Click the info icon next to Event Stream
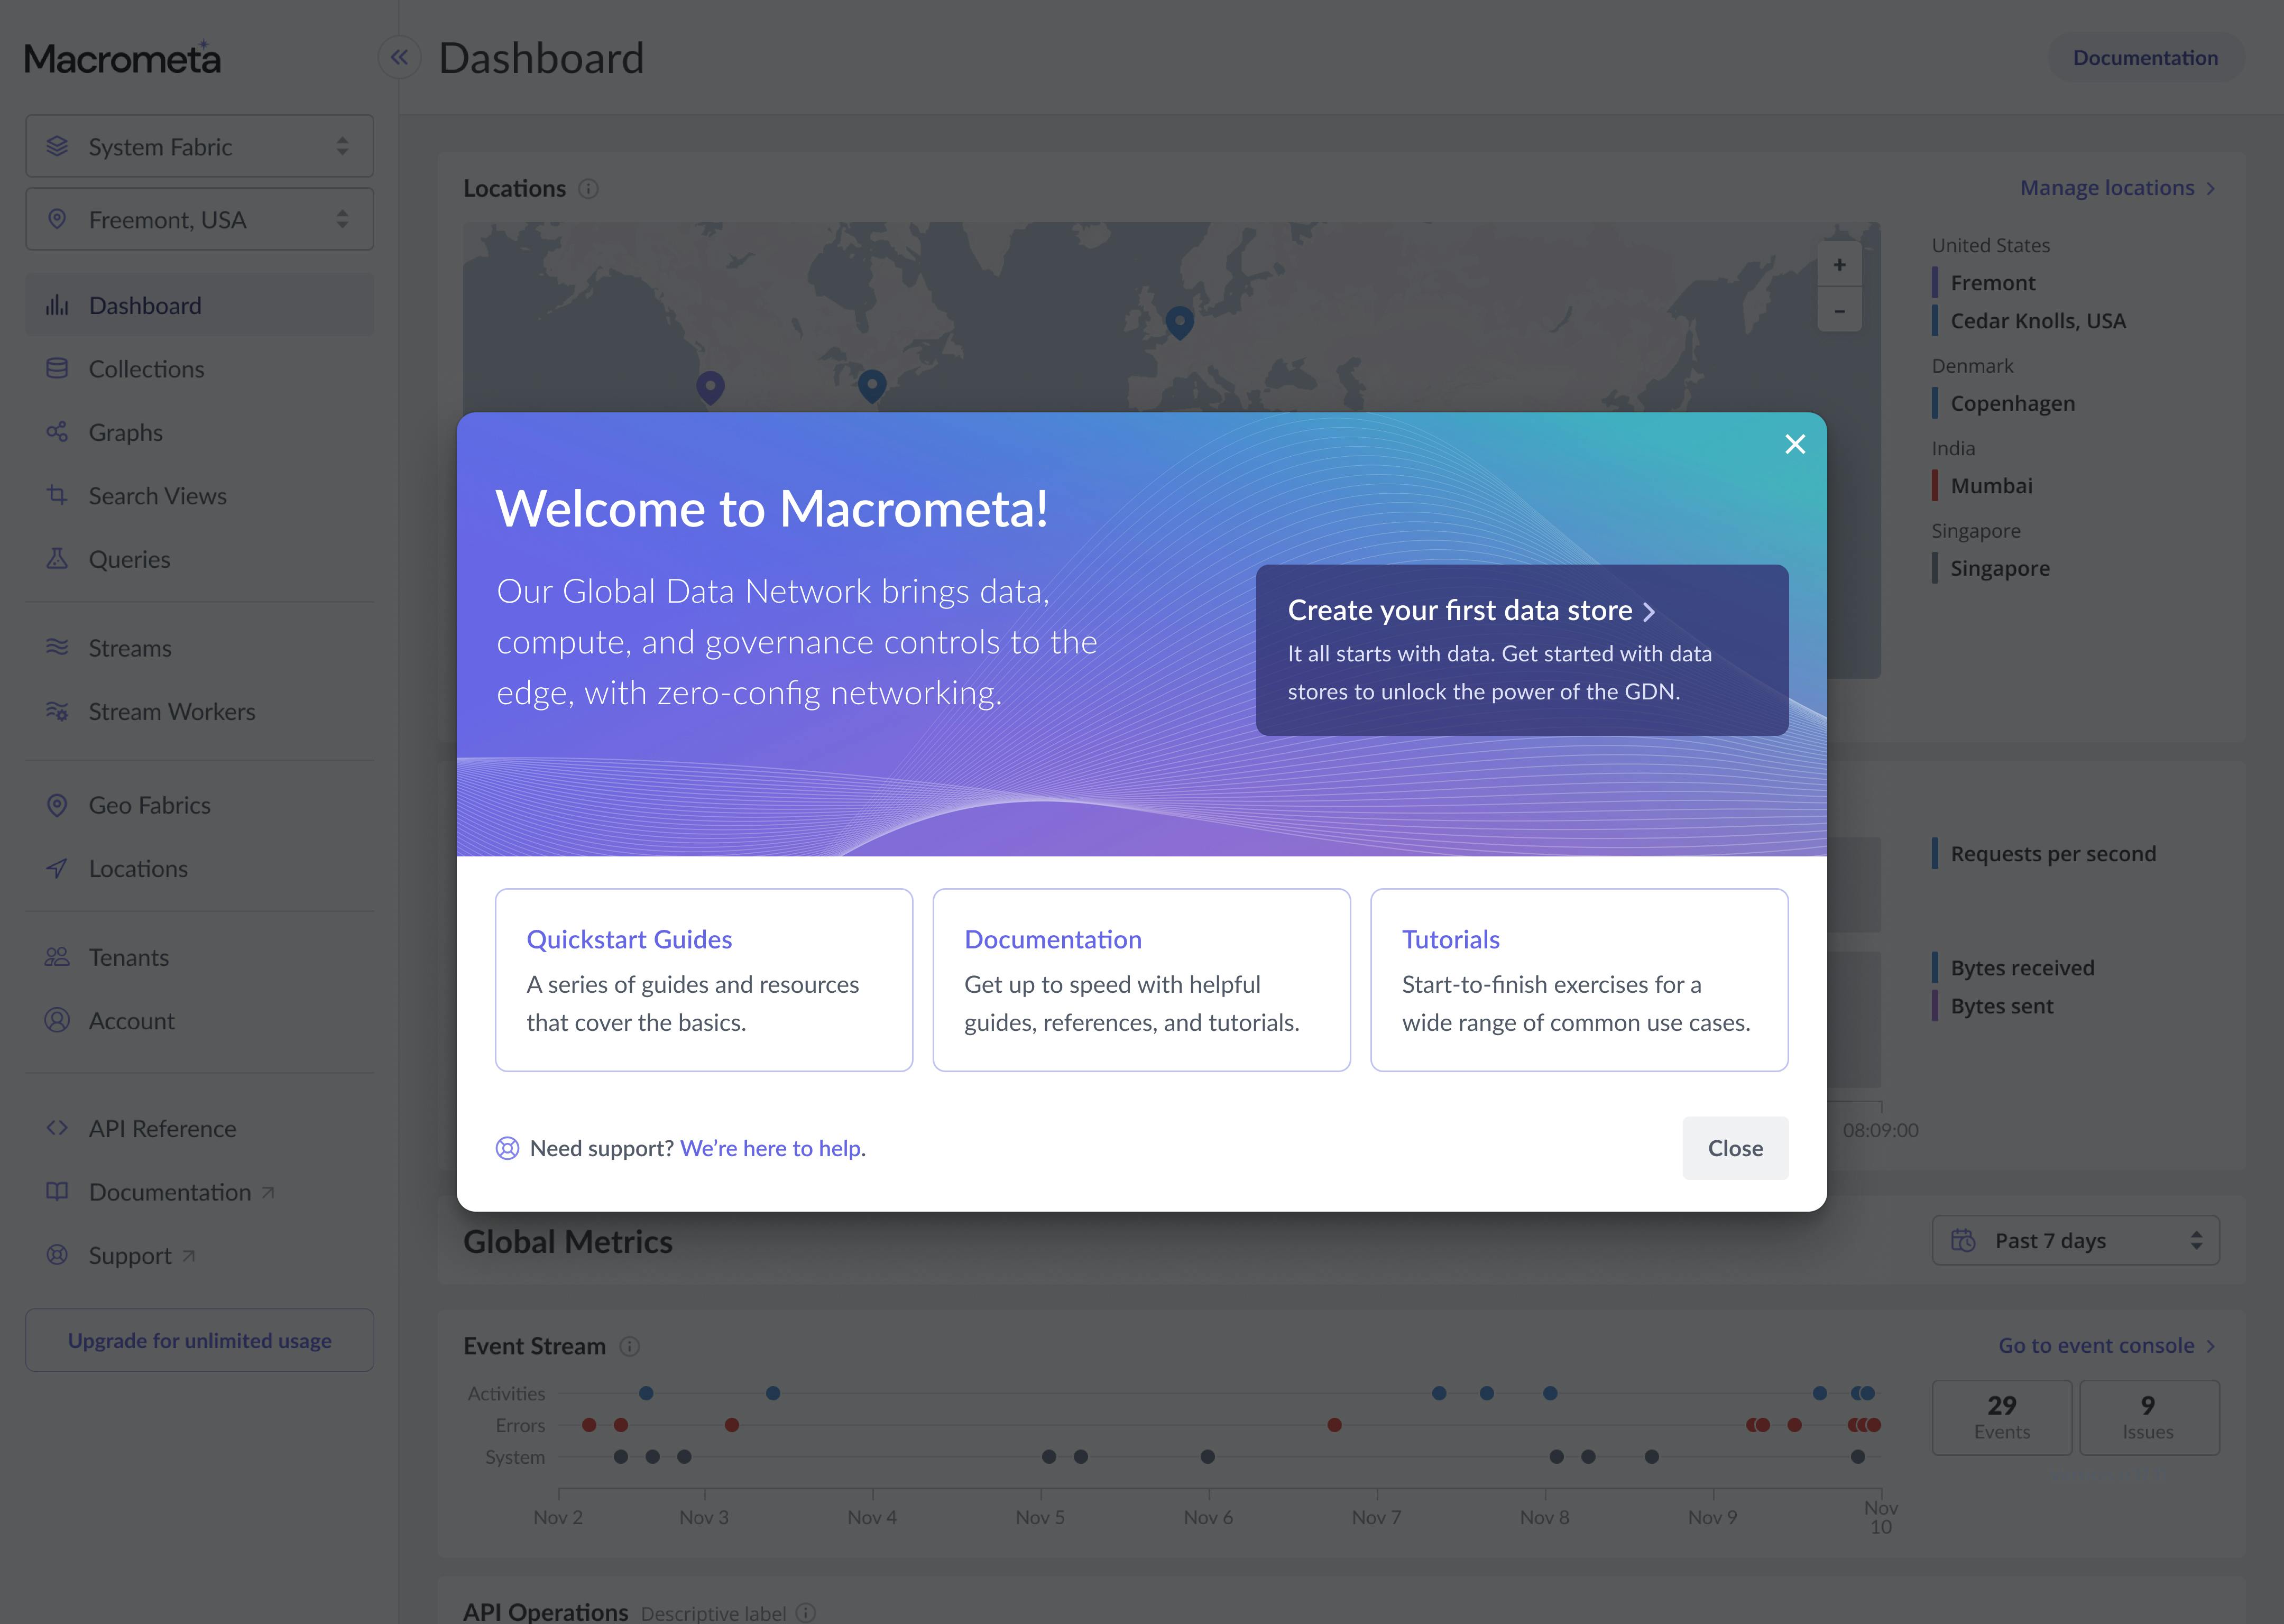2284x1624 pixels. coord(629,1346)
